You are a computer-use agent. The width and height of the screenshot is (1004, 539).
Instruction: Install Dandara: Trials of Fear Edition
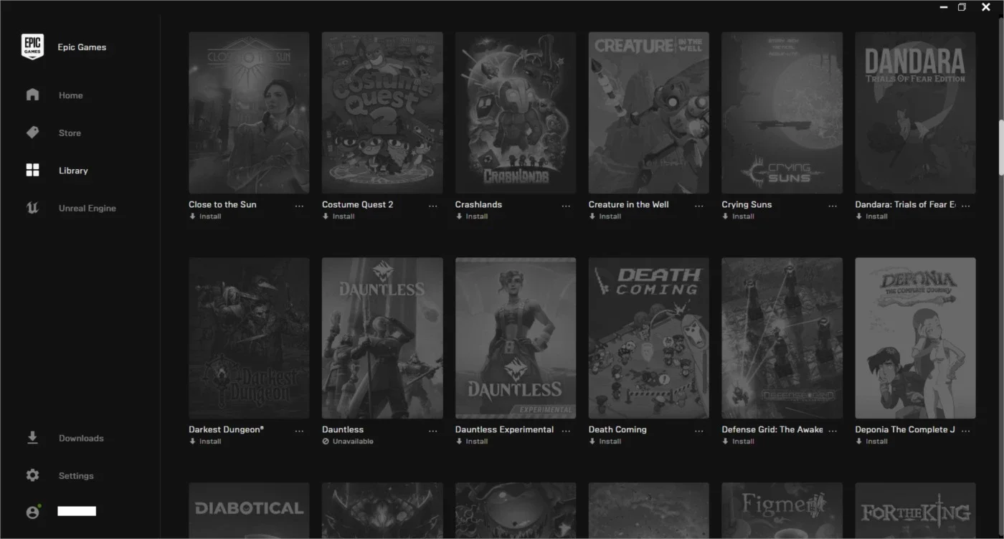click(x=872, y=216)
